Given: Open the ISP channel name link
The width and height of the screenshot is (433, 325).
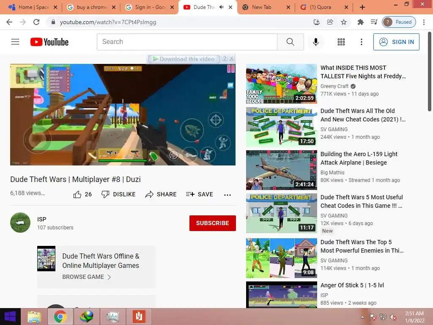Looking at the screenshot, I should (42, 219).
